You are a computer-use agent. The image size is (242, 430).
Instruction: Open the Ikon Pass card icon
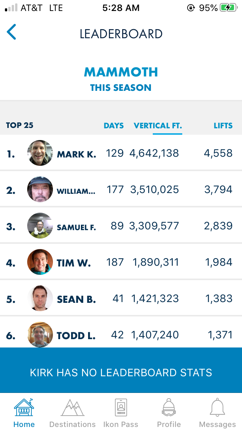121,408
